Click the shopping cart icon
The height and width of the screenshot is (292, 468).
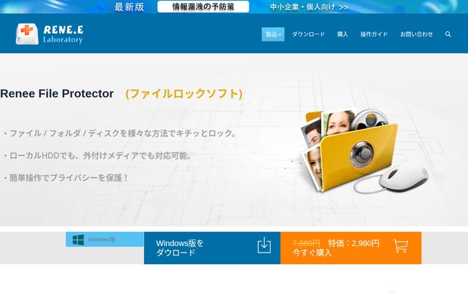pyautogui.click(x=401, y=246)
